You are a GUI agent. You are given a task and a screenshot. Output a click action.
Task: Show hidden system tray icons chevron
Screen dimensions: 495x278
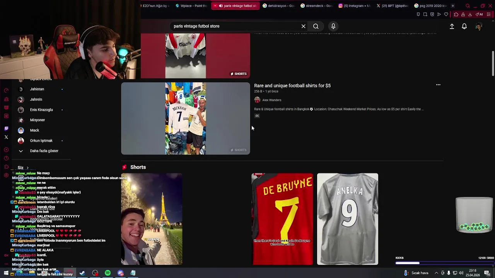click(437, 273)
